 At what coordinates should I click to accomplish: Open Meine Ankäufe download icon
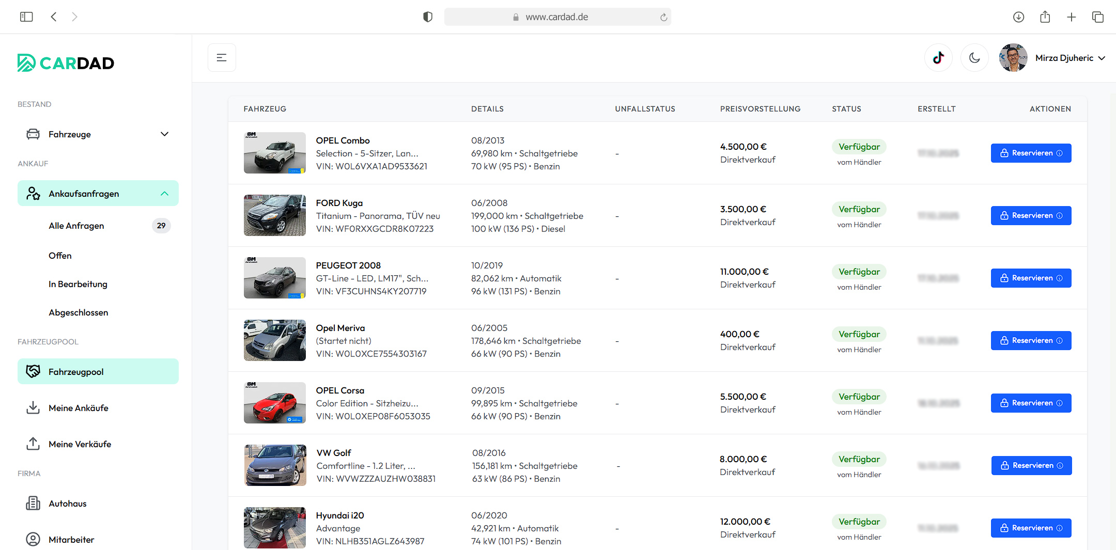coord(33,408)
